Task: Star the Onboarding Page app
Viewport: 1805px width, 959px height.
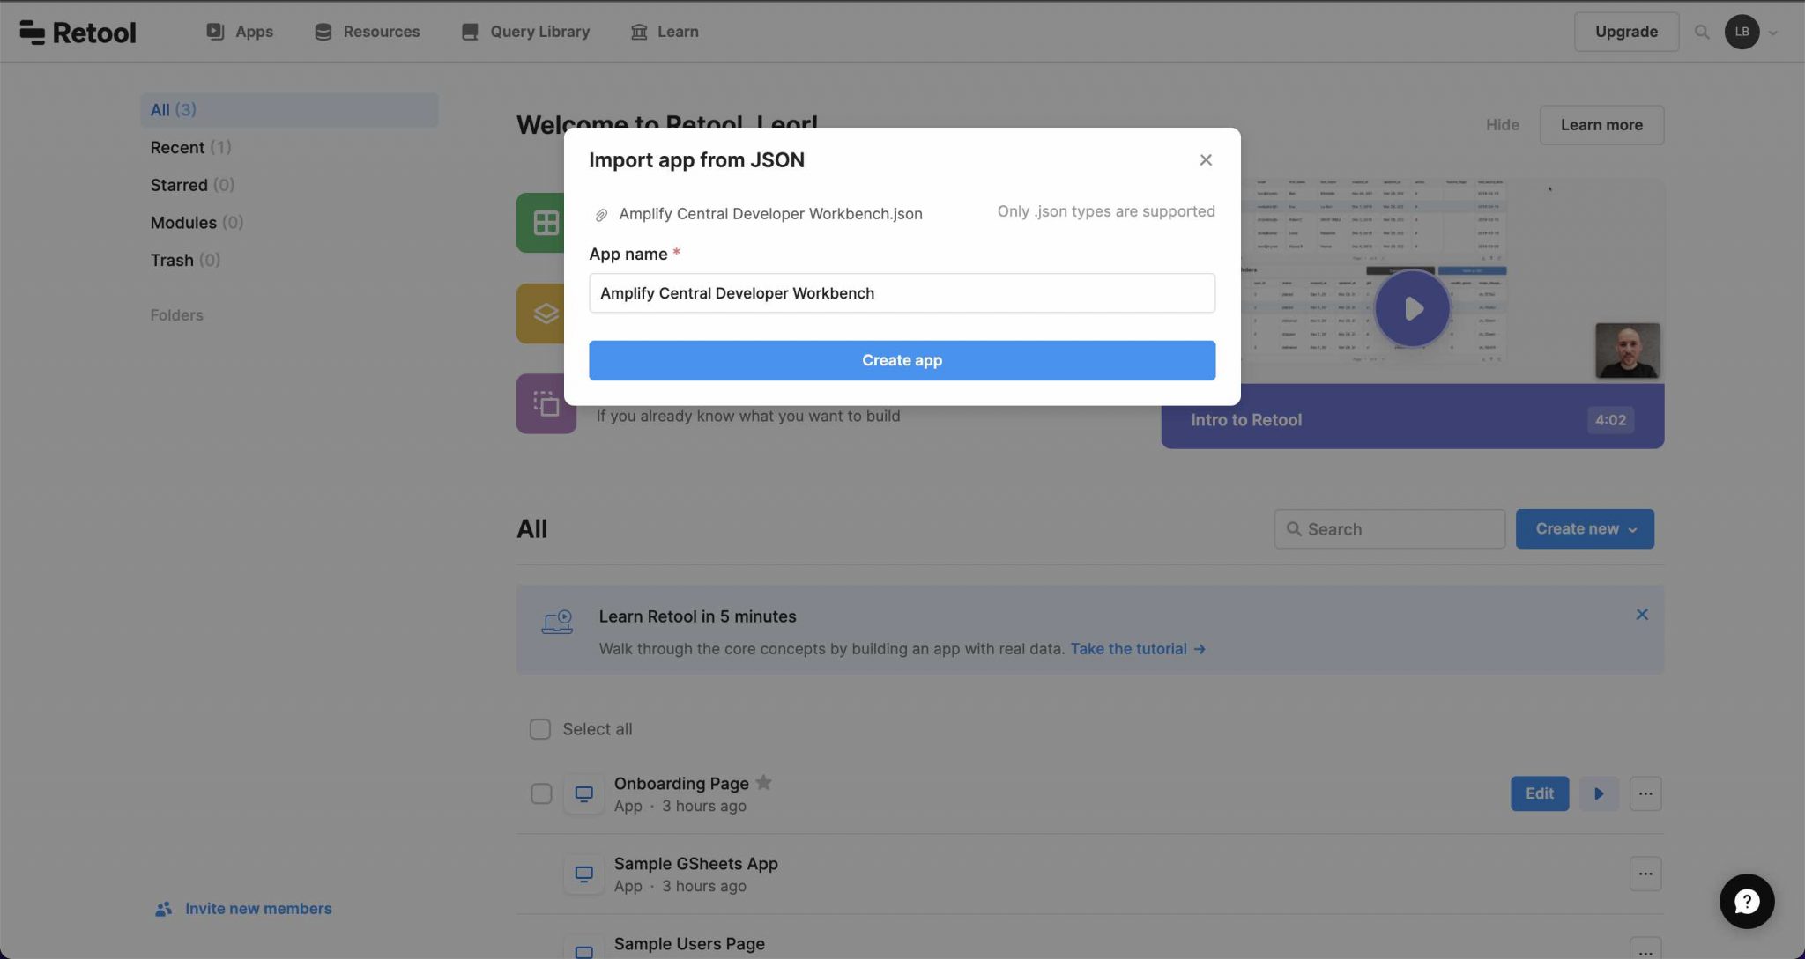Action: tap(764, 782)
